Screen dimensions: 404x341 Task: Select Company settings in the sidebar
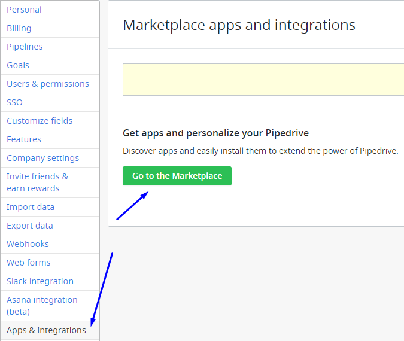[x=42, y=158]
